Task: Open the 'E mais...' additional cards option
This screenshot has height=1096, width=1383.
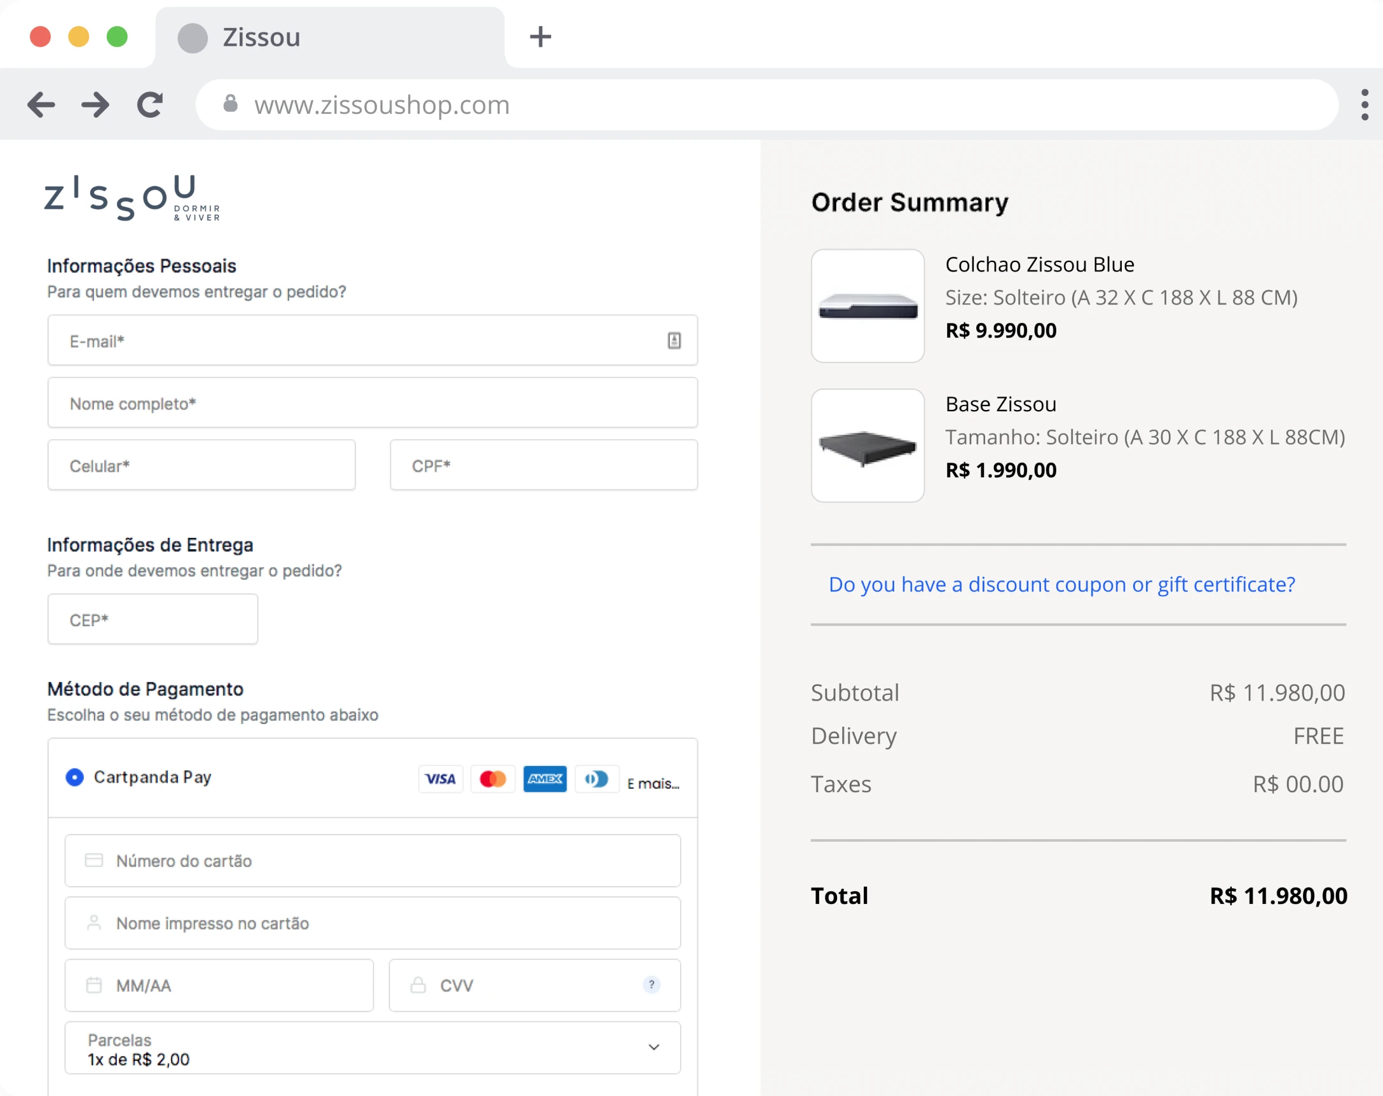Action: [653, 782]
